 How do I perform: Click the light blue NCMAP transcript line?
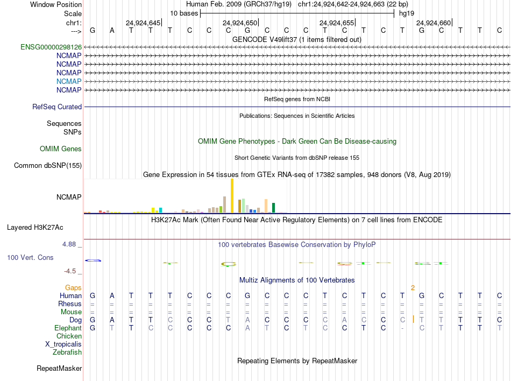coord(297,81)
